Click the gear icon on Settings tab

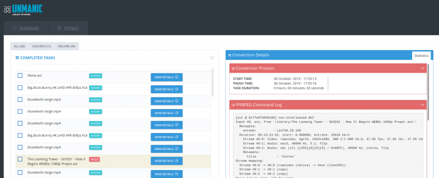59,28
